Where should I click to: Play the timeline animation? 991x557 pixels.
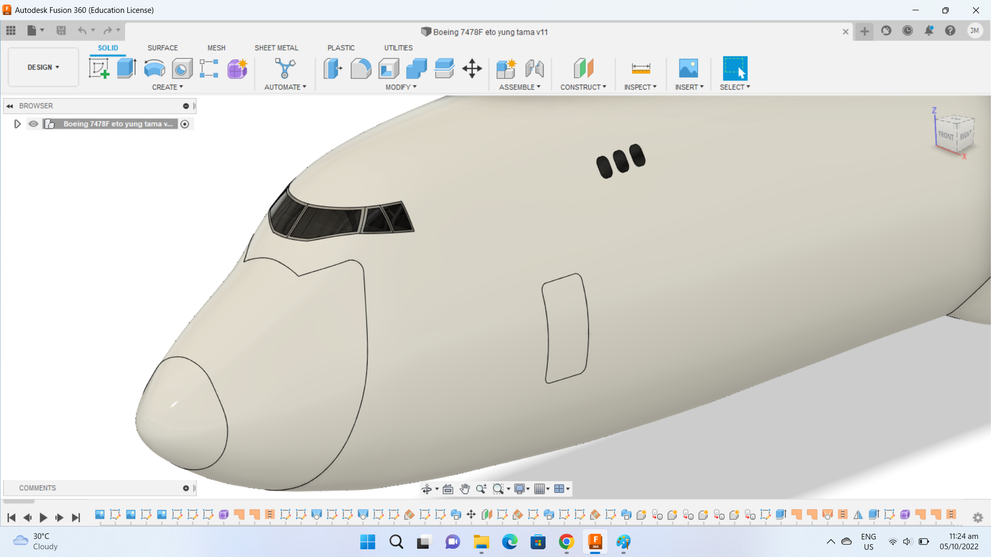point(43,517)
